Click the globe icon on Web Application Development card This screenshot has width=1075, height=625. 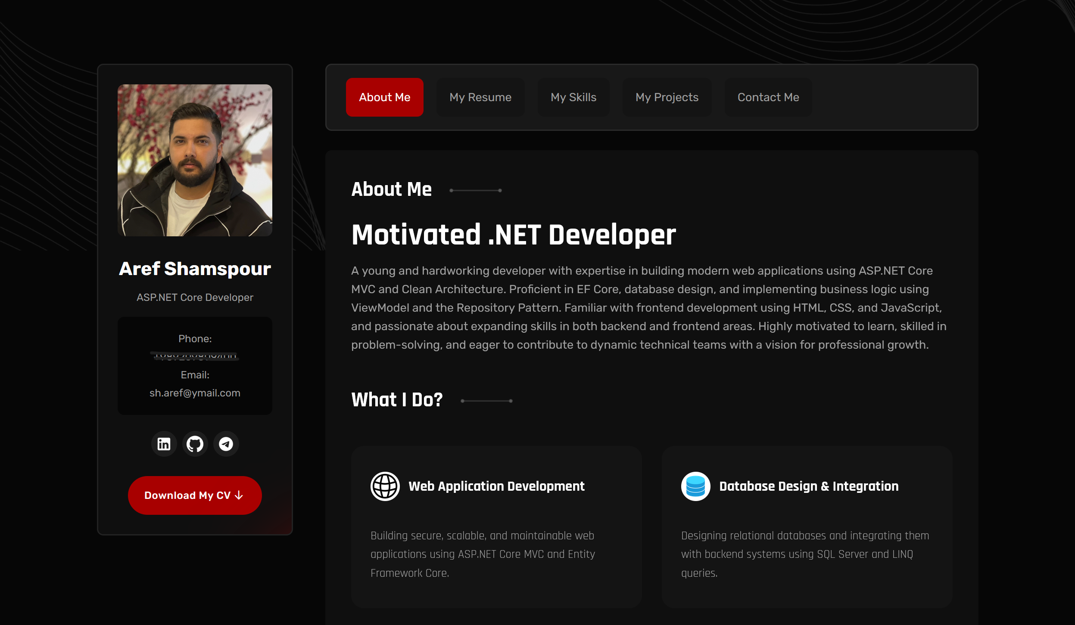385,486
